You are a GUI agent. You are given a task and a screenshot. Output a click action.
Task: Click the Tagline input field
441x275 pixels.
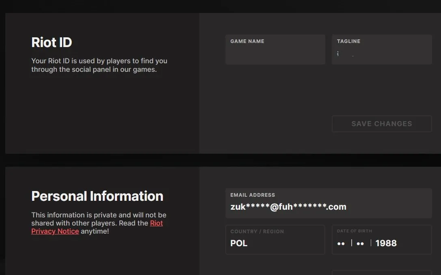(x=382, y=49)
